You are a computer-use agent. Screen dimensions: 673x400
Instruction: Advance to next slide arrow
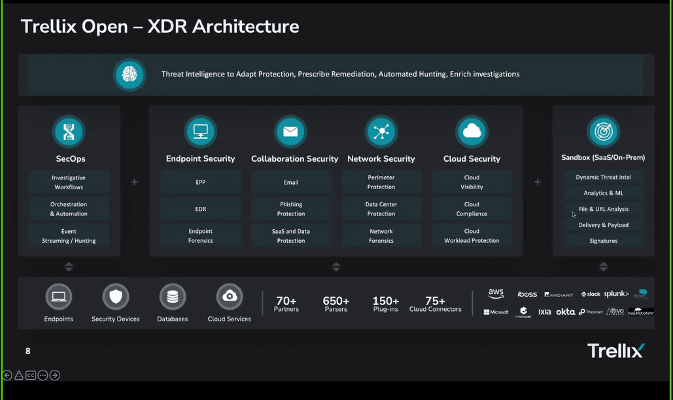(x=55, y=375)
